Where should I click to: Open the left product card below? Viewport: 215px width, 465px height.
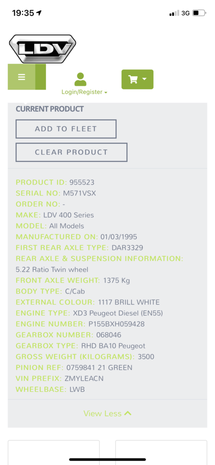point(53,452)
